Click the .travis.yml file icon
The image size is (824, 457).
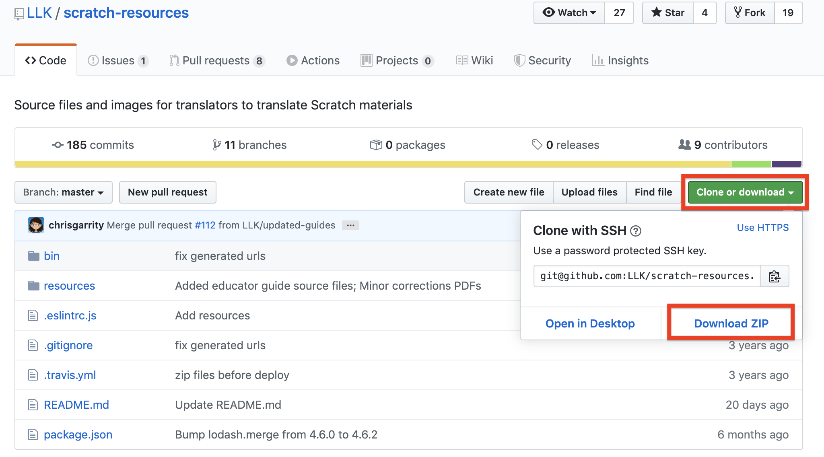tap(33, 375)
